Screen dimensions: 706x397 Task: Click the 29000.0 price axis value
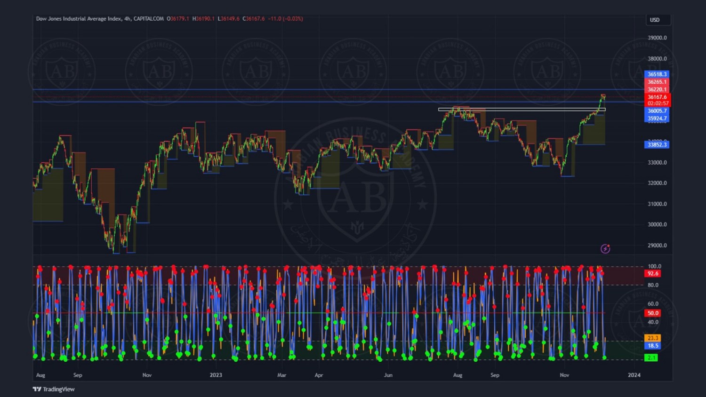[x=657, y=245]
